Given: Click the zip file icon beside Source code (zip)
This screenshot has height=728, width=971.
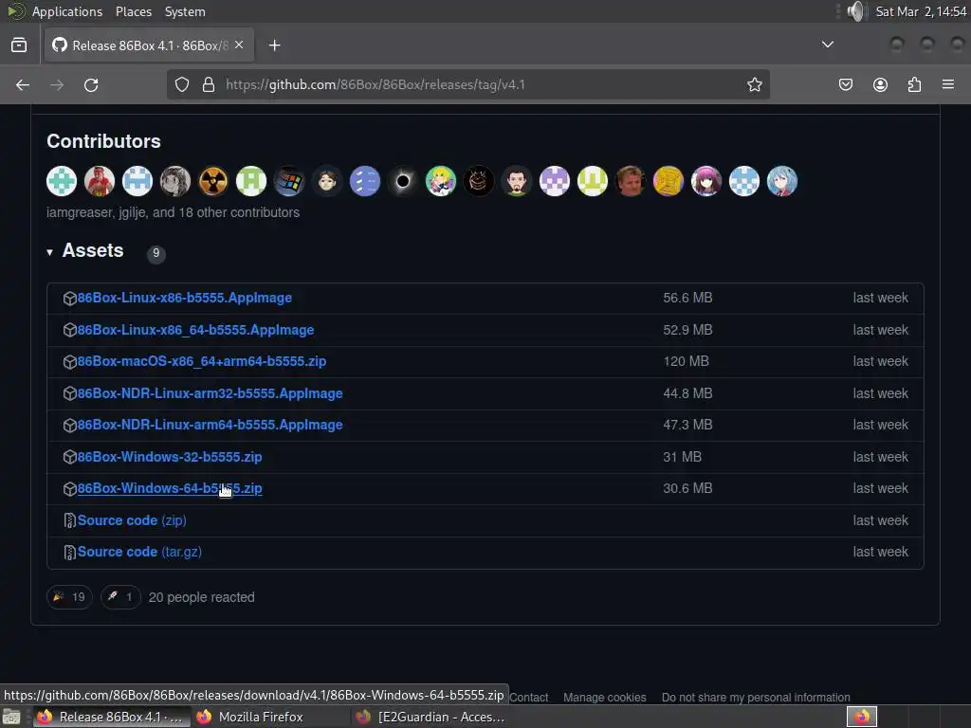Looking at the screenshot, I should 69,520.
